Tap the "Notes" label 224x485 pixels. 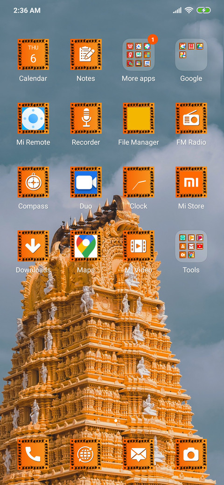click(x=86, y=78)
